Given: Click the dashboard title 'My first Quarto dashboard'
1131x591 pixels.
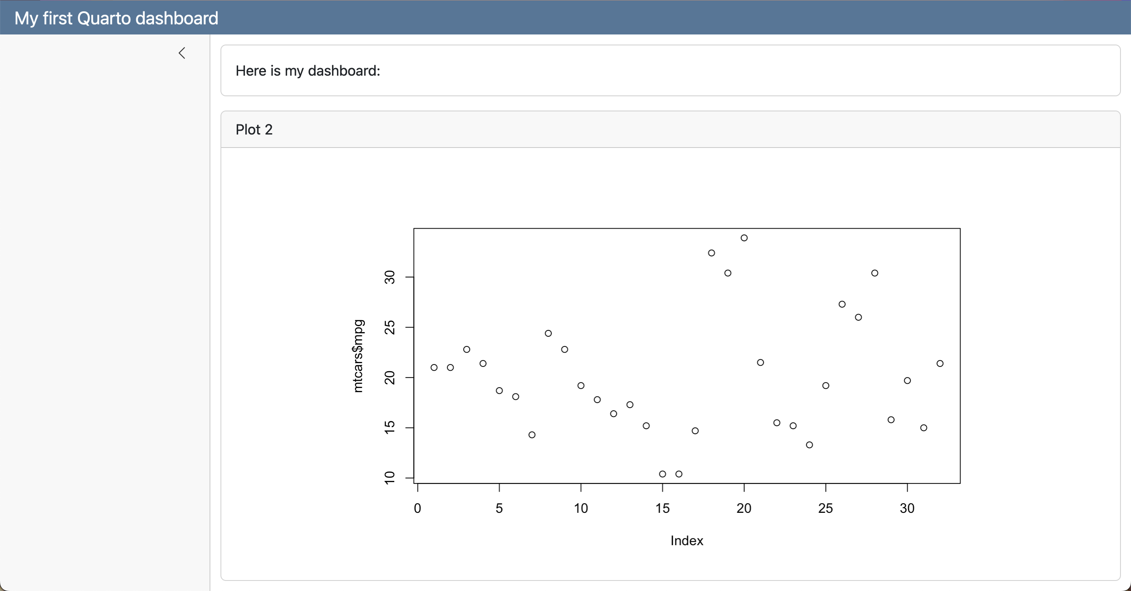Looking at the screenshot, I should tap(116, 18).
